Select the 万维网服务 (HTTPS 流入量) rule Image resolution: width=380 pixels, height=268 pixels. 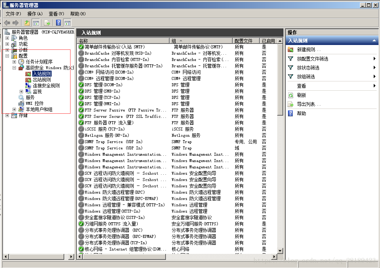click(x=111, y=224)
